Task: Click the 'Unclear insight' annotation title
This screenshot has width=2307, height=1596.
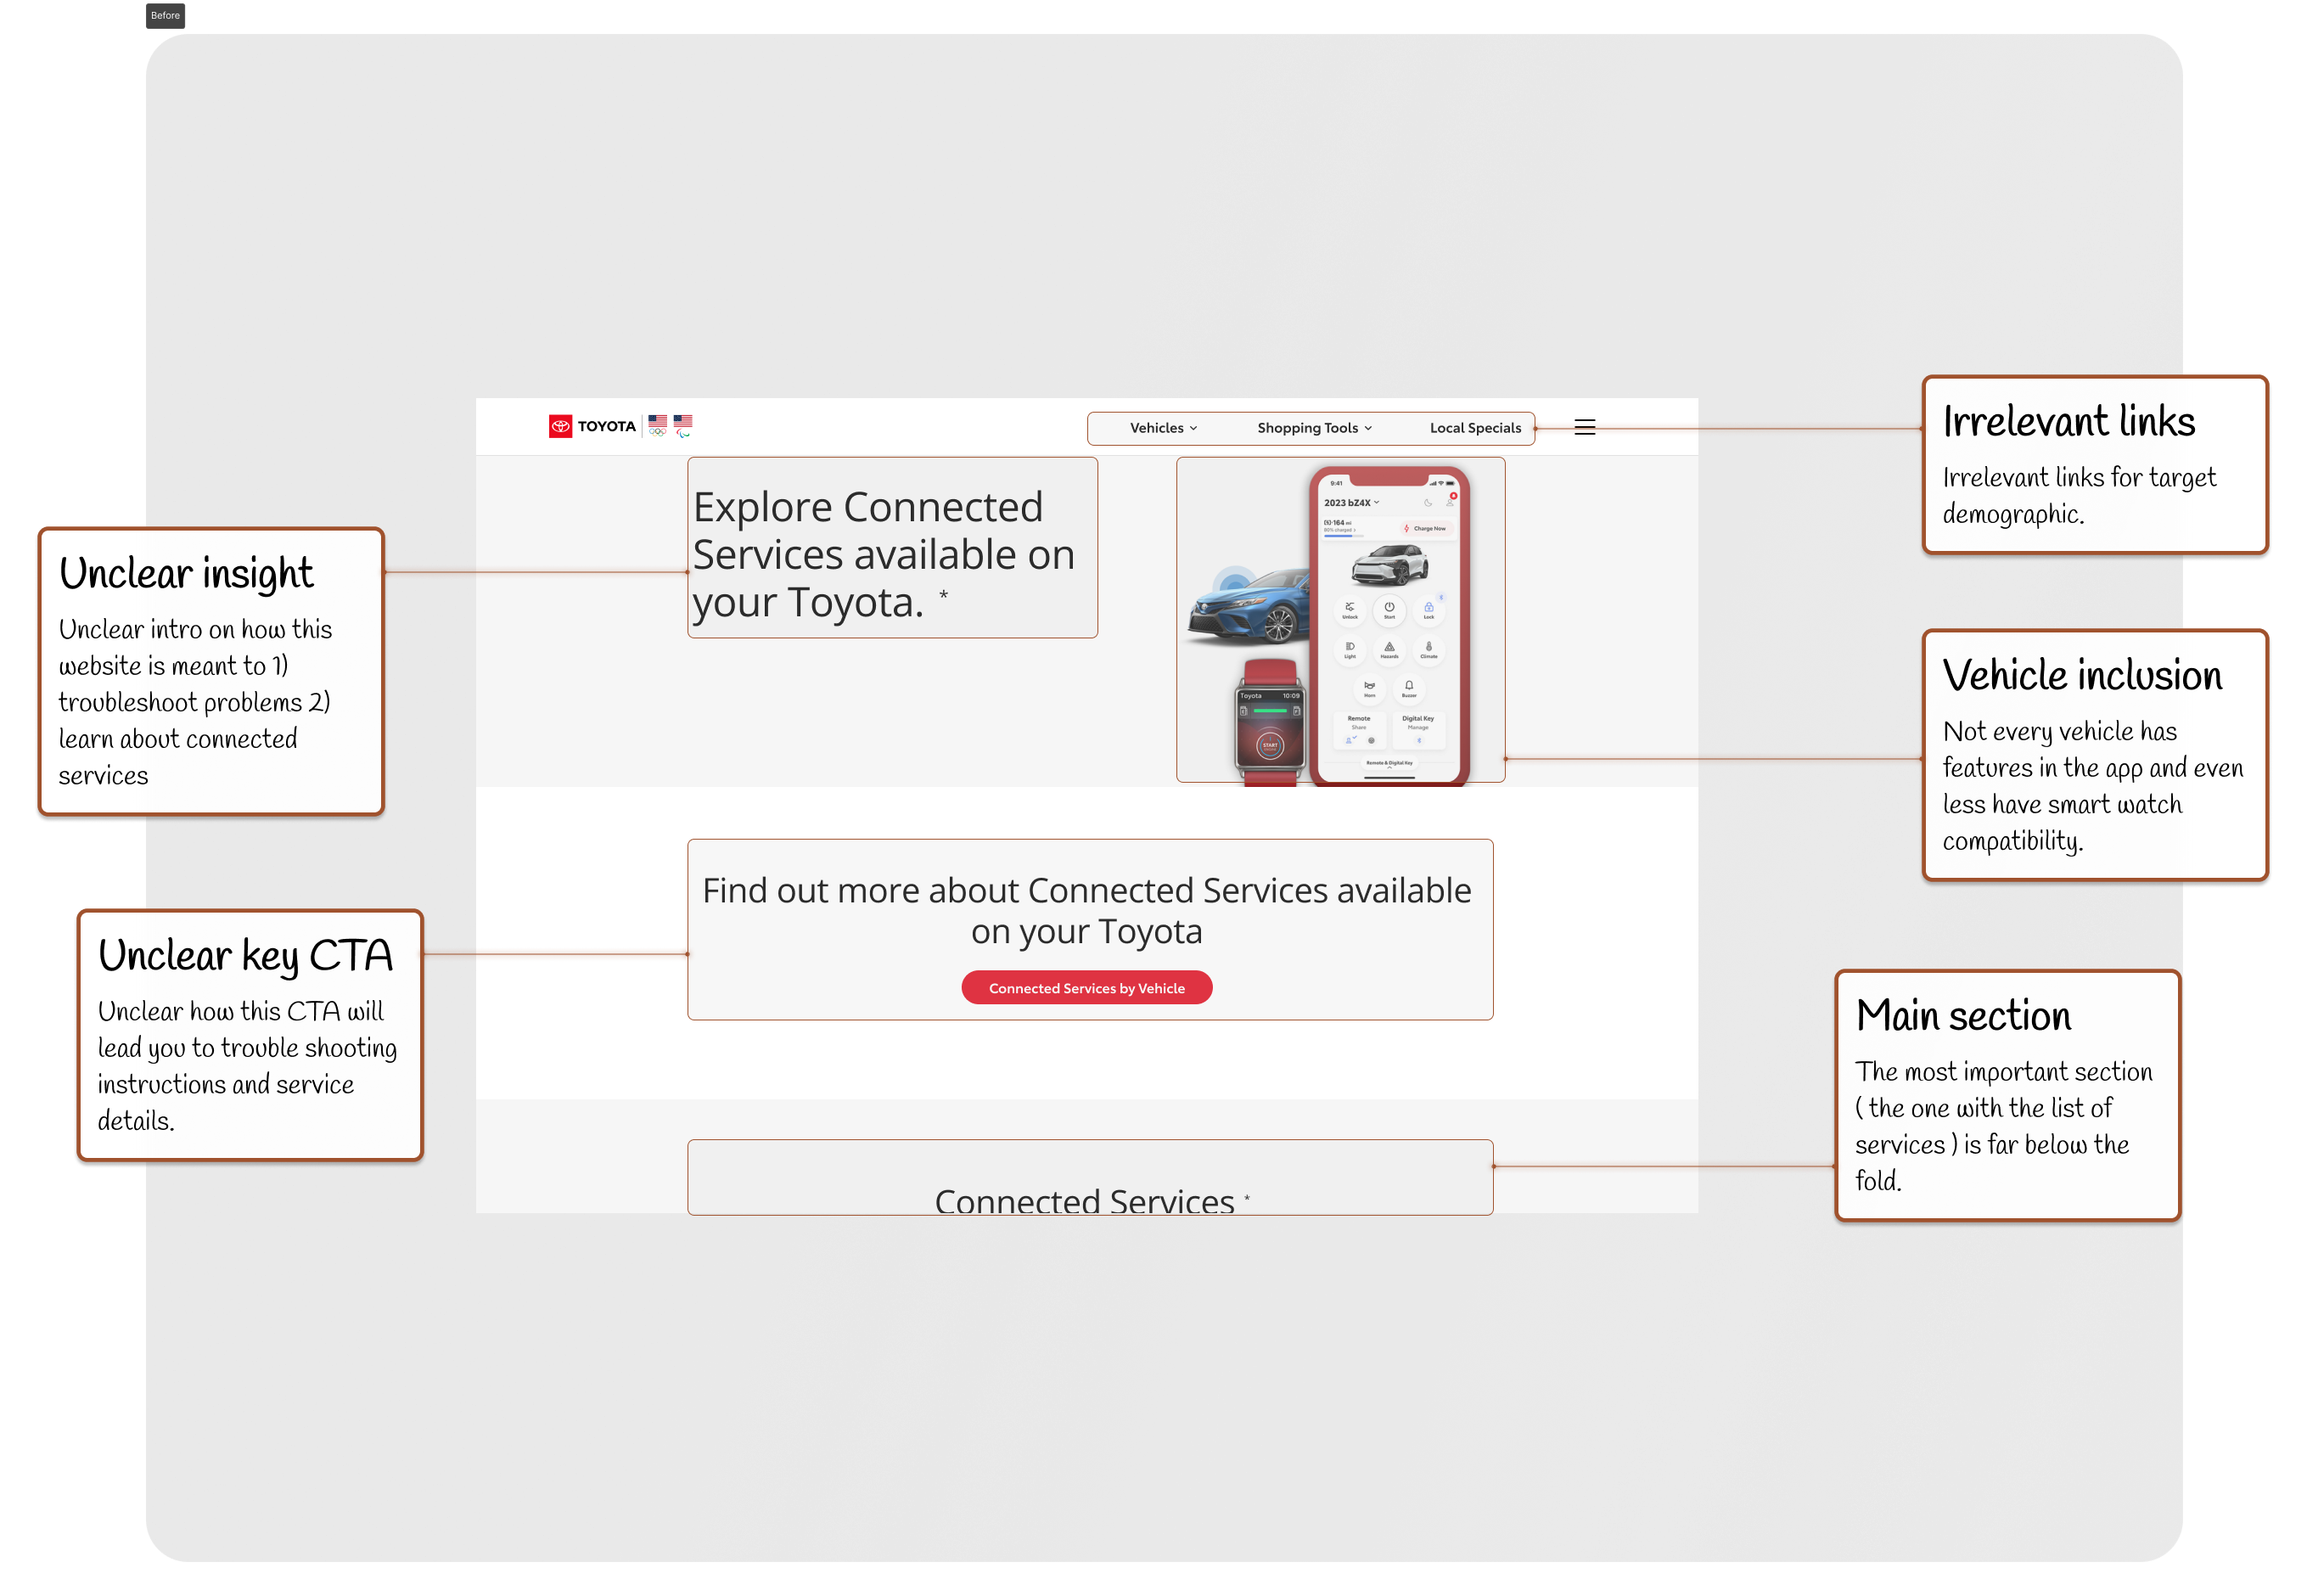Action: click(x=186, y=574)
